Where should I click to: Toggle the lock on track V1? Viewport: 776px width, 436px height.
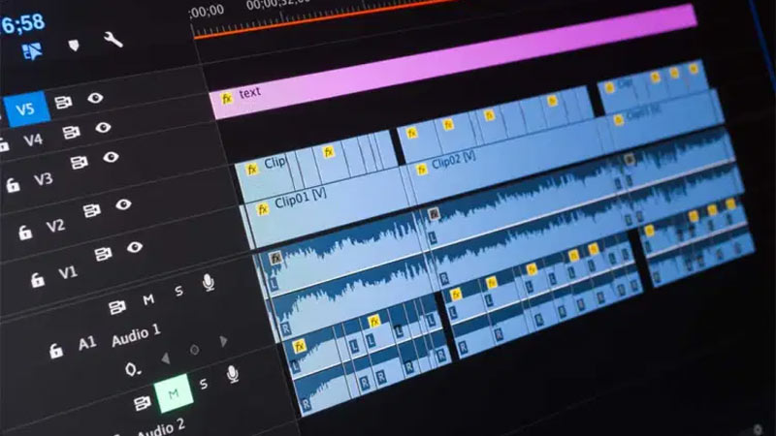pos(37,280)
